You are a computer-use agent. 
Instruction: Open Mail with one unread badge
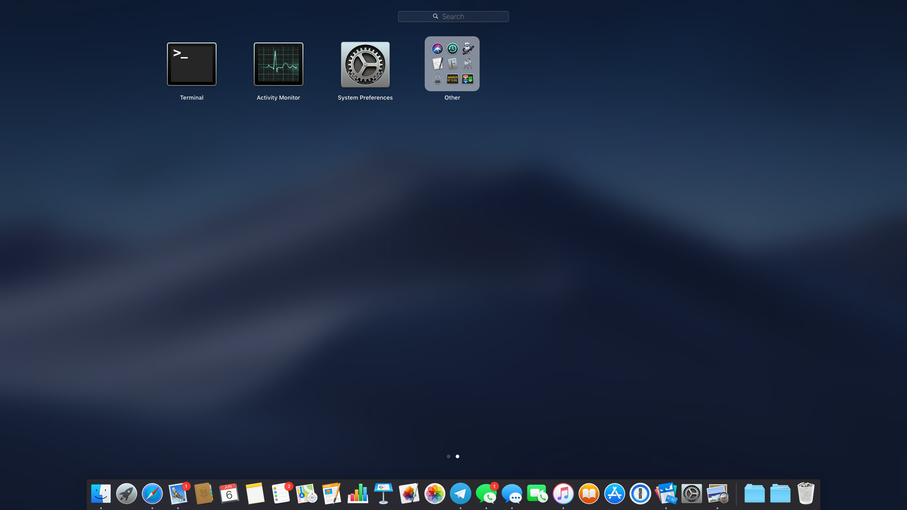point(178,494)
